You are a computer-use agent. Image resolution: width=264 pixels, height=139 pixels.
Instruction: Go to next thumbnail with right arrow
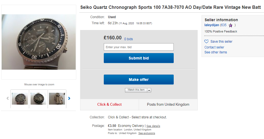(x=69, y=98)
